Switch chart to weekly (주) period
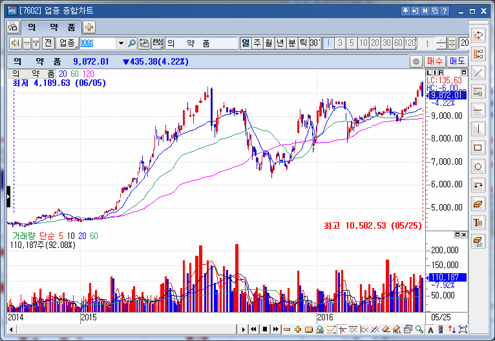This screenshot has width=495, height=341. (257, 43)
